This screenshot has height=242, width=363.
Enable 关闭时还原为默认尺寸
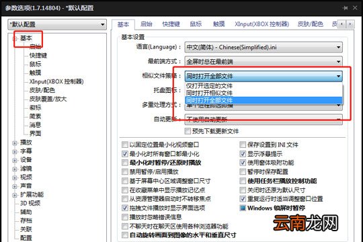tap(243, 190)
